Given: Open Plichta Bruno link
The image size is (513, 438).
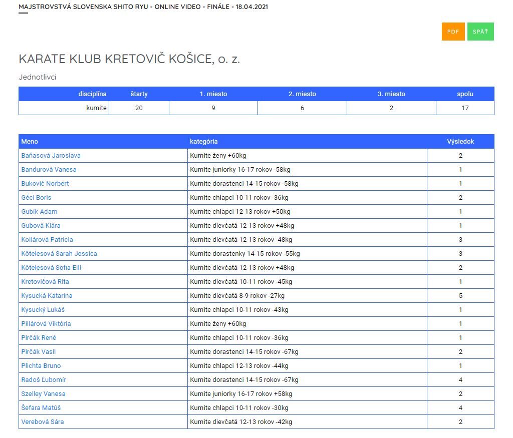Looking at the screenshot, I should pyautogui.click(x=41, y=366).
